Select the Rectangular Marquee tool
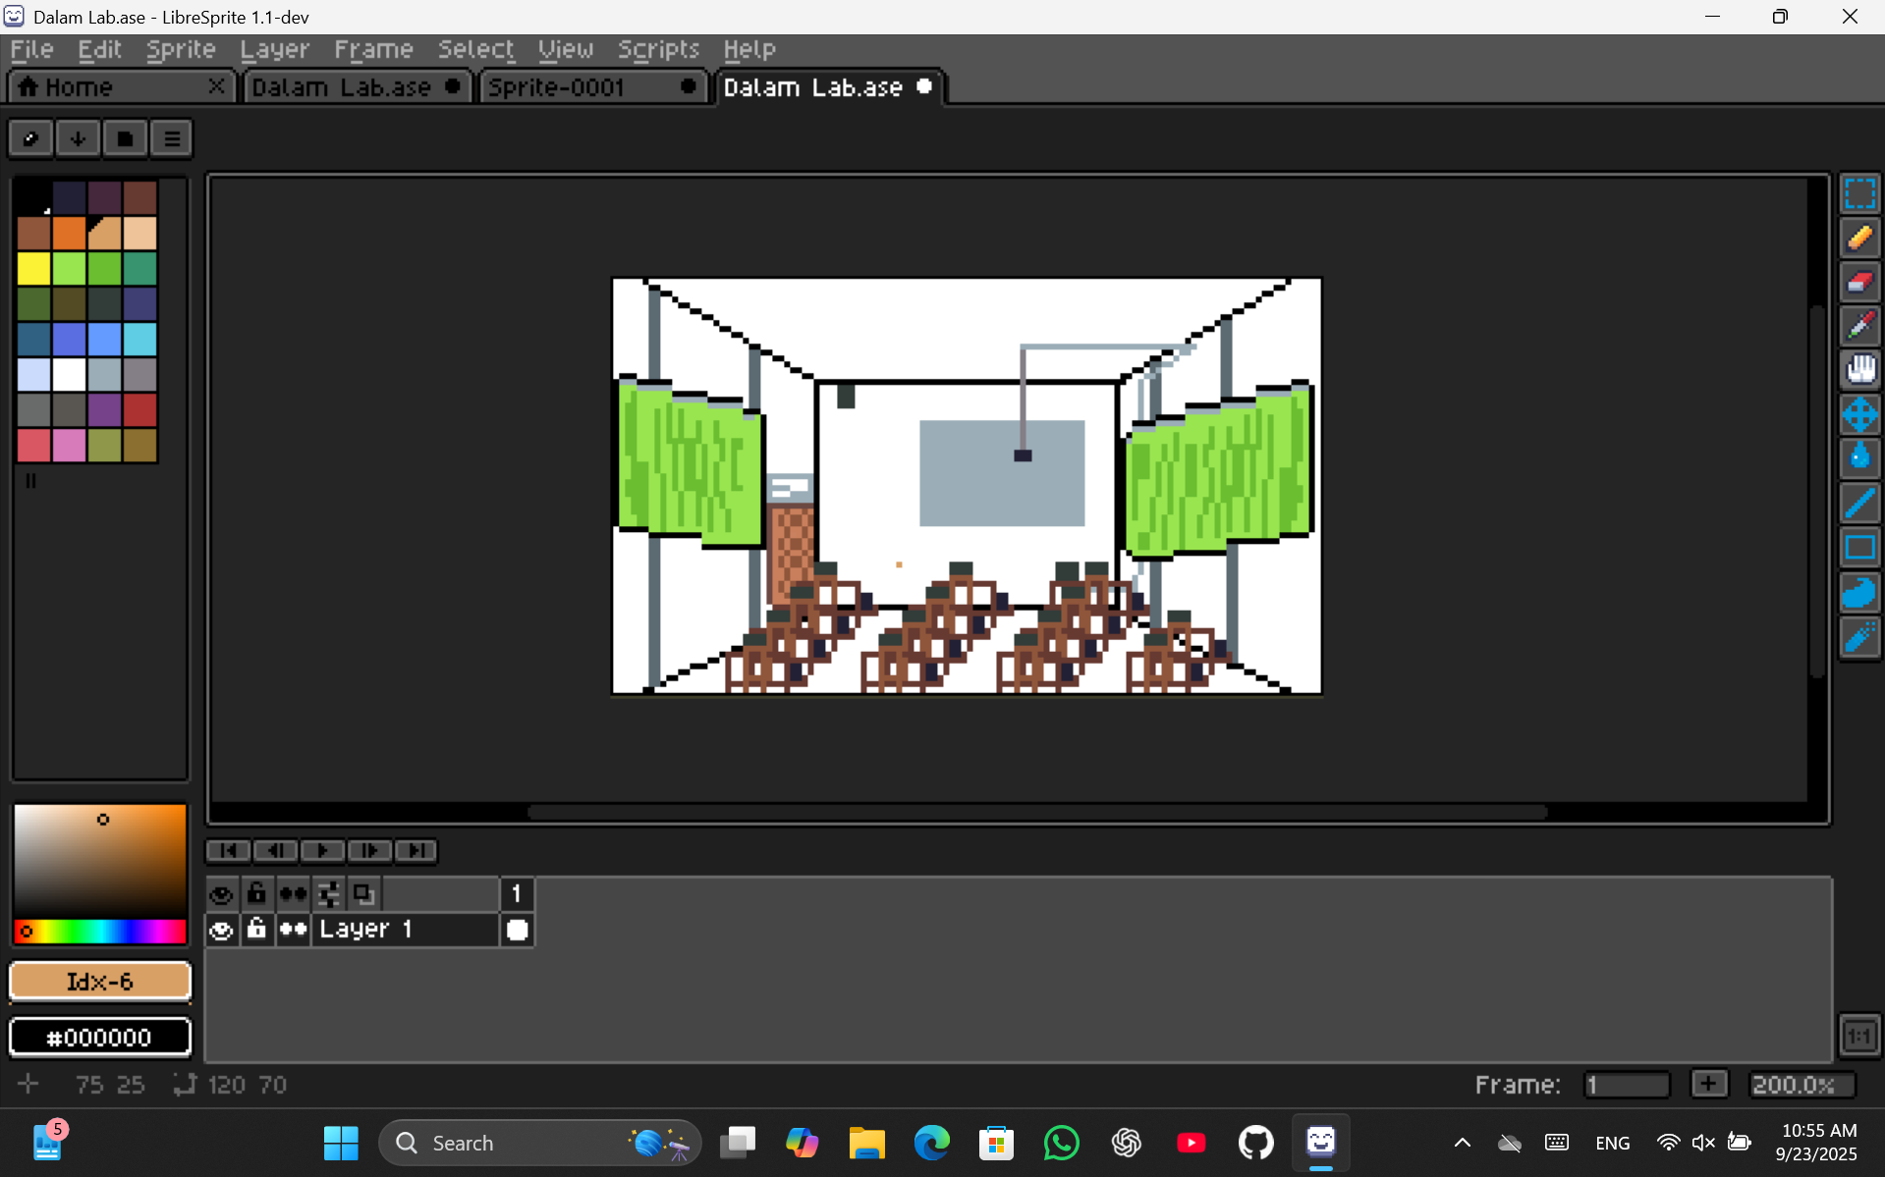Screen dimensions: 1885x1177 [1858, 193]
